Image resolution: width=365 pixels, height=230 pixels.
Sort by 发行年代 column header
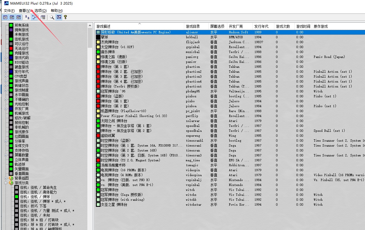(x=263, y=26)
